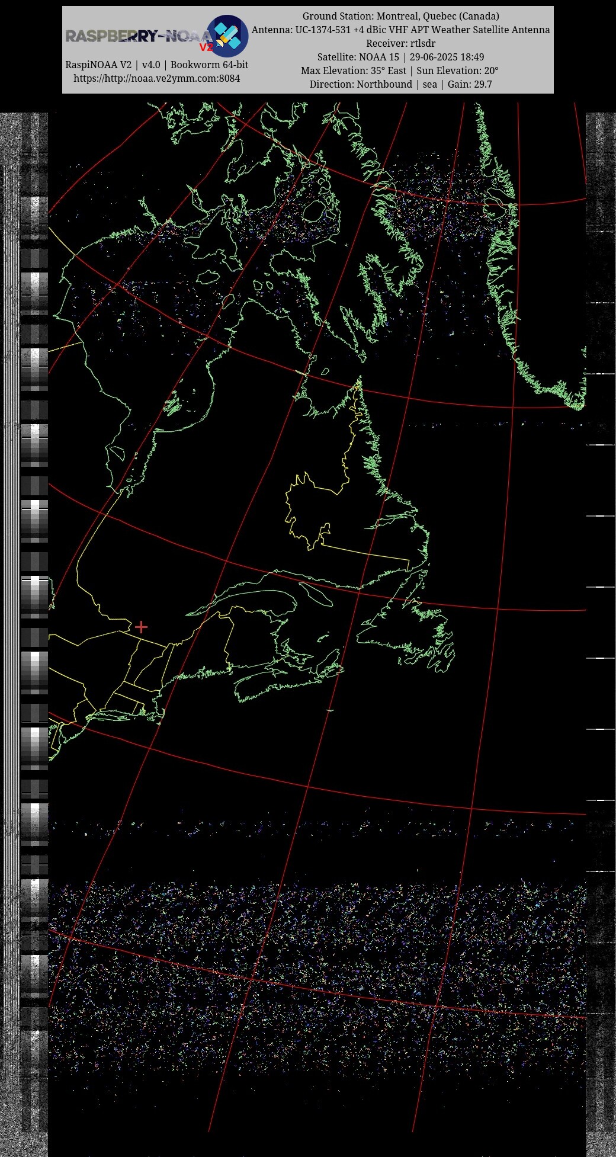Click the "Ground Station: Montreal, Quebec (Canada)" line
The width and height of the screenshot is (616, 1157).
[400, 16]
